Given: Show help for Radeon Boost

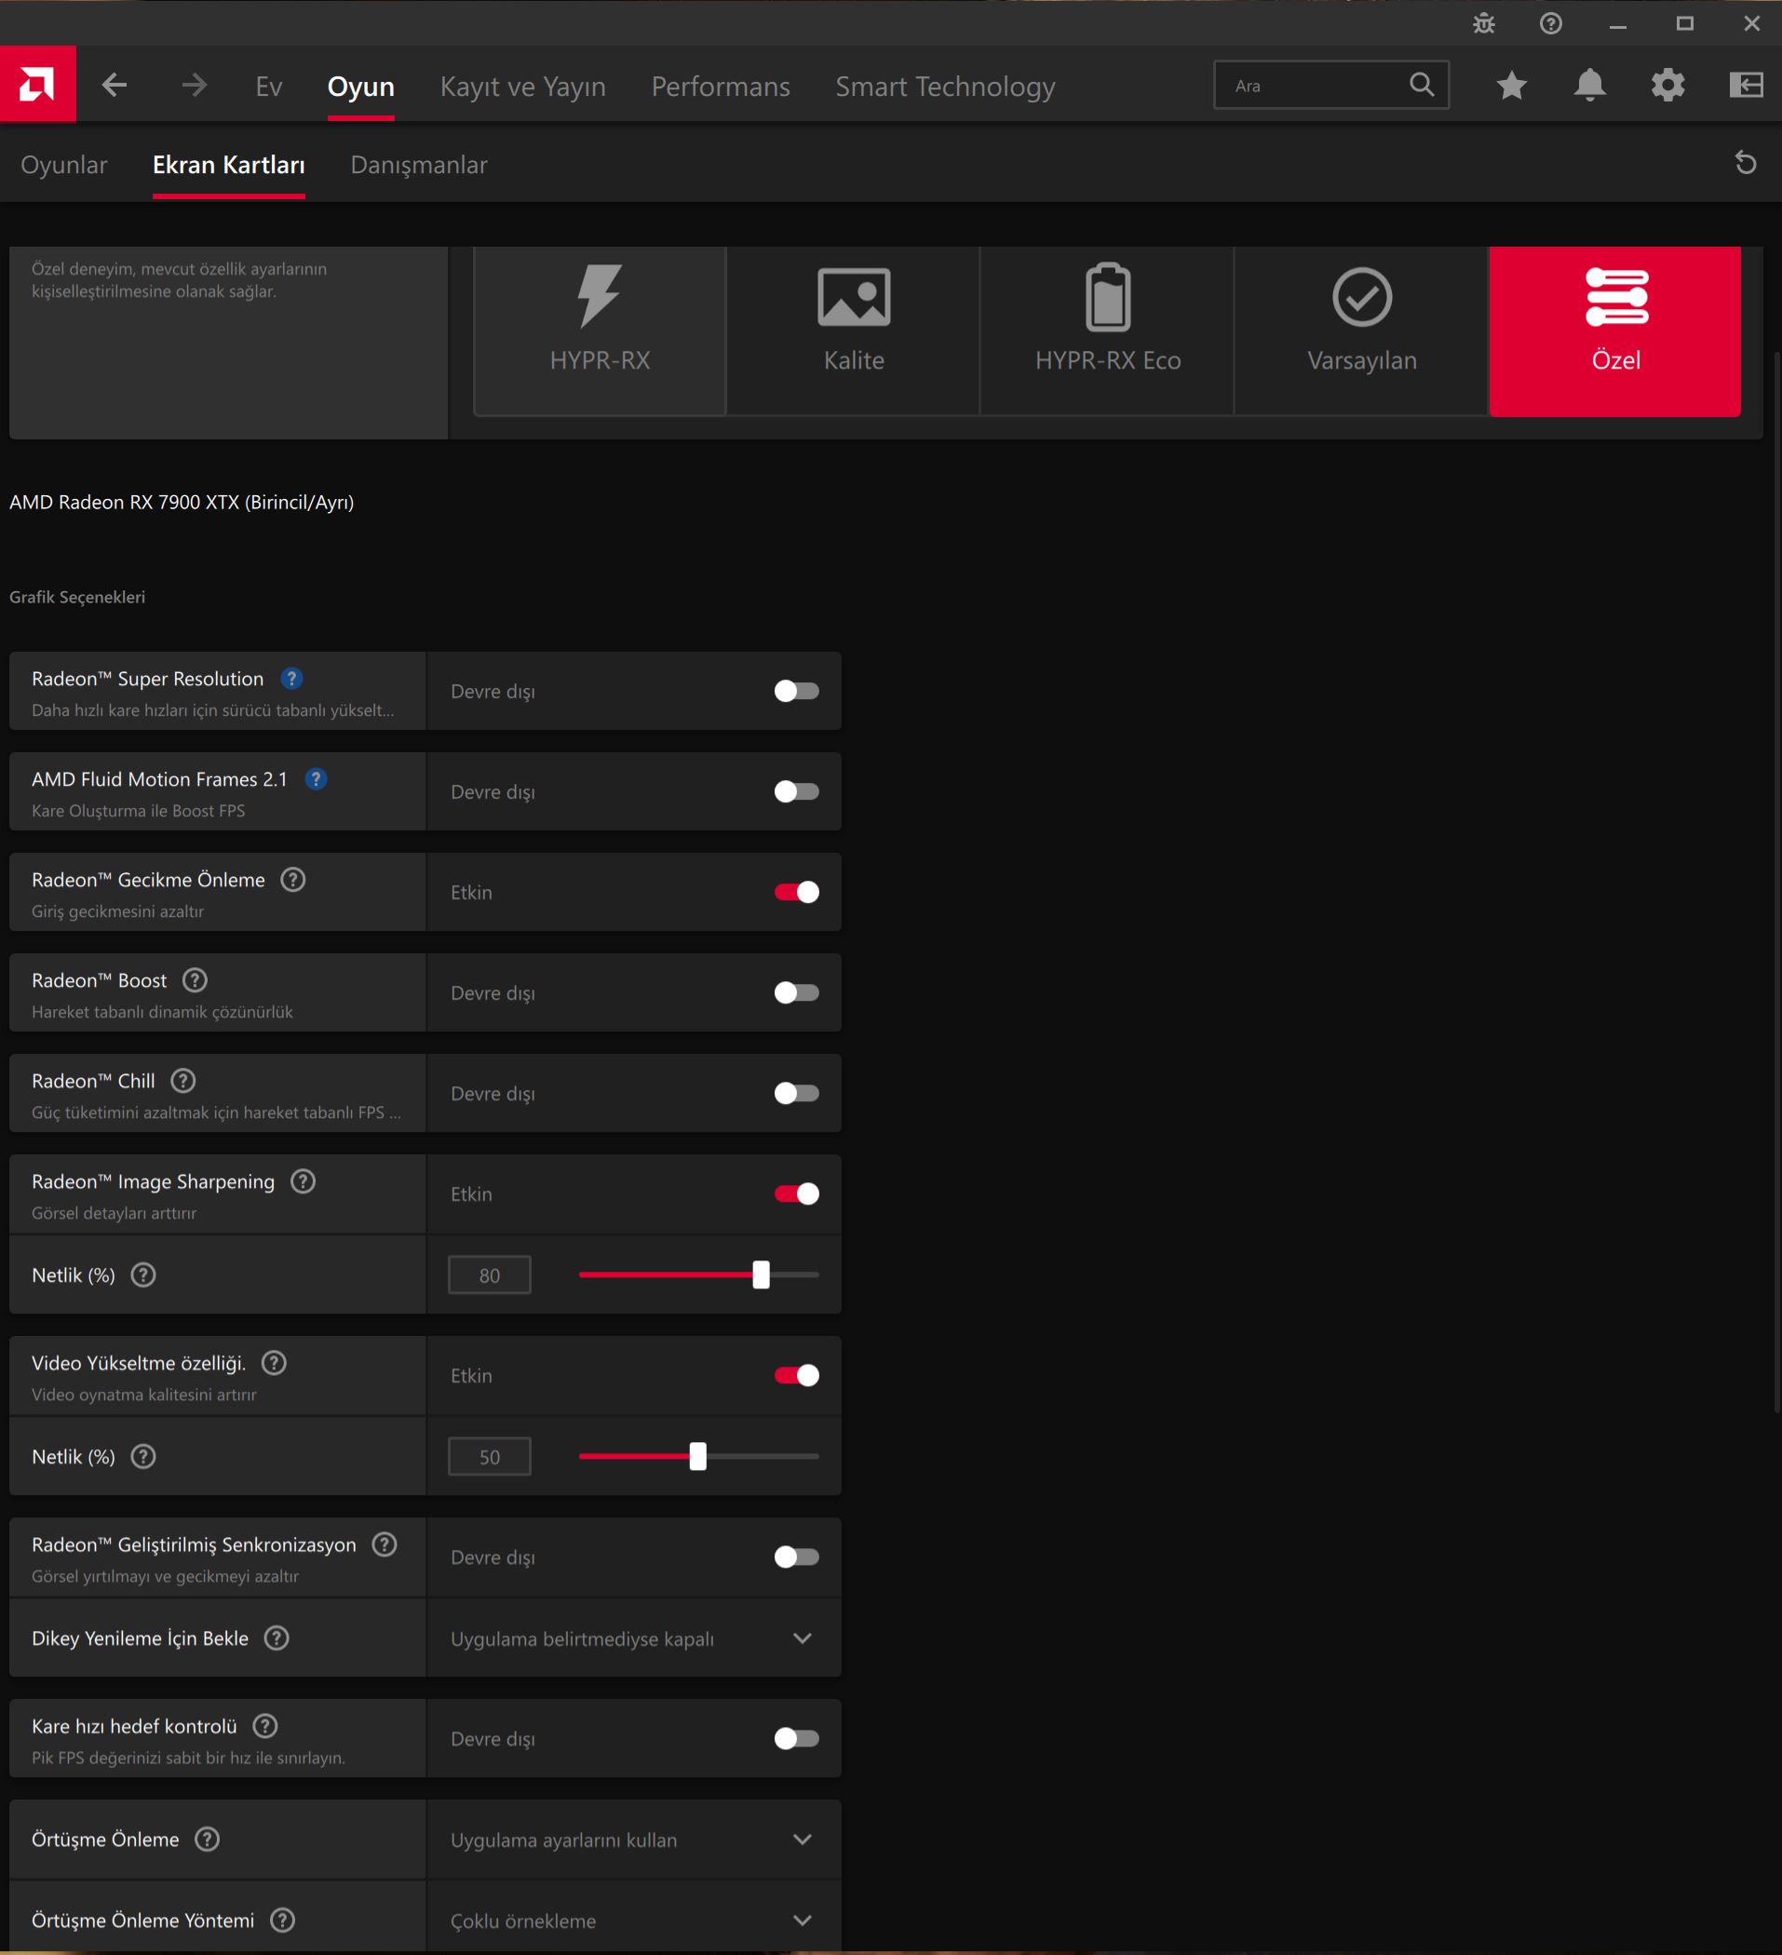Looking at the screenshot, I should [x=195, y=980].
